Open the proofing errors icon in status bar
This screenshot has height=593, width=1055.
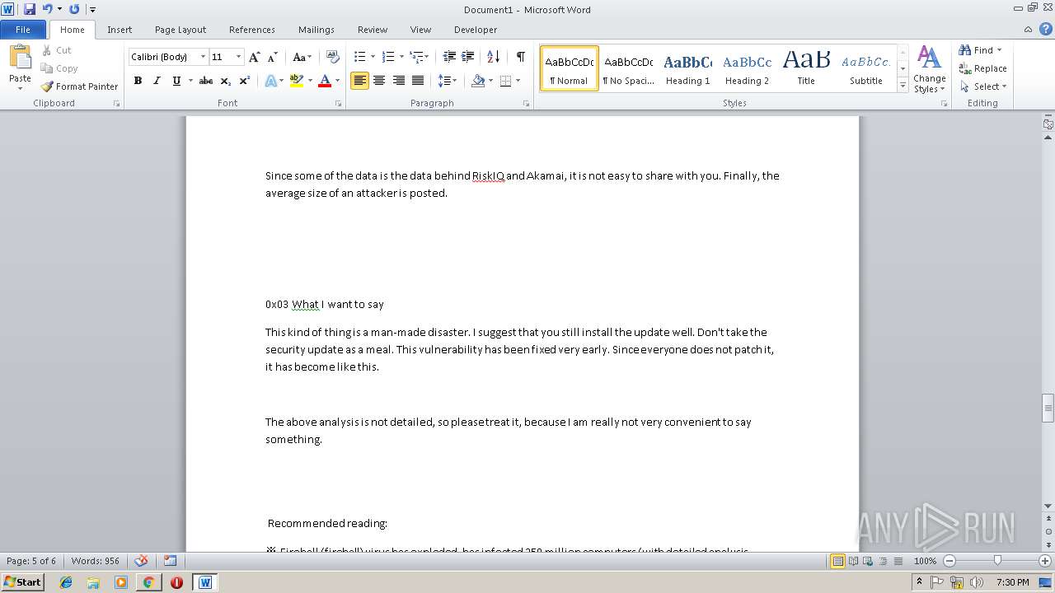(x=141, y=561)
